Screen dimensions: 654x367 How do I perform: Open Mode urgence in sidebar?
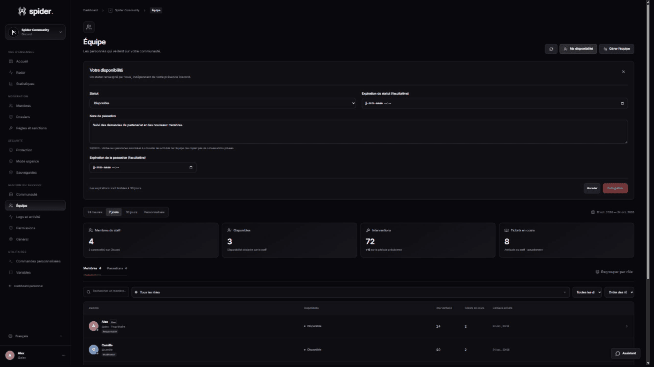(35, 161)
